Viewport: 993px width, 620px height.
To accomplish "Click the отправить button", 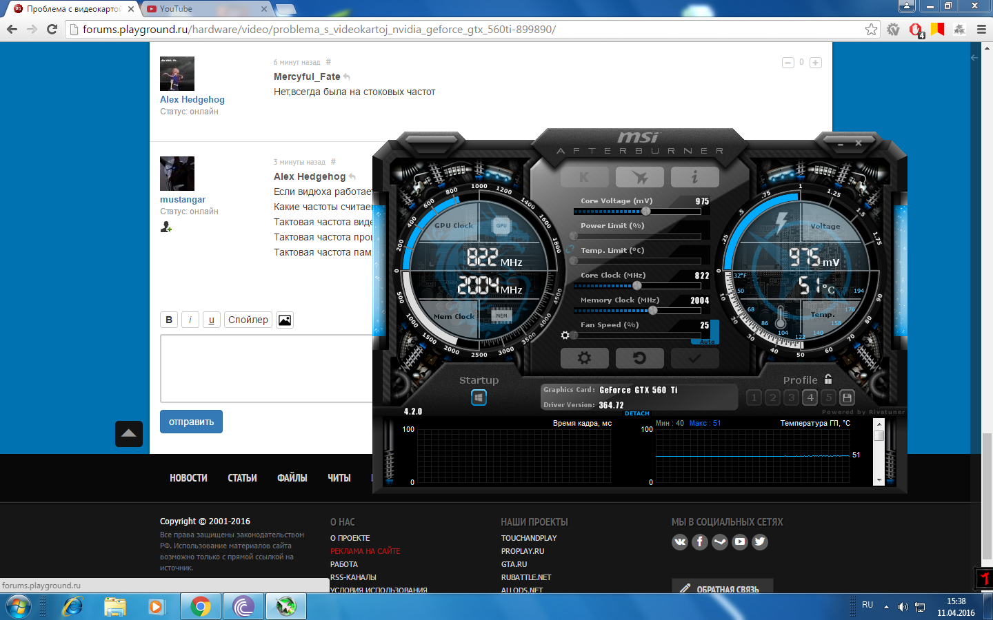I will 191,421.
